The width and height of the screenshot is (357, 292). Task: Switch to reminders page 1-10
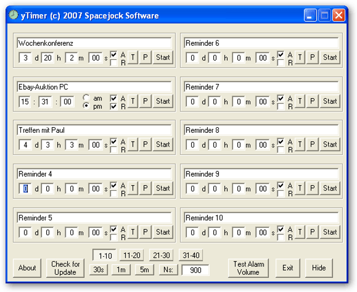click(104, 255)
